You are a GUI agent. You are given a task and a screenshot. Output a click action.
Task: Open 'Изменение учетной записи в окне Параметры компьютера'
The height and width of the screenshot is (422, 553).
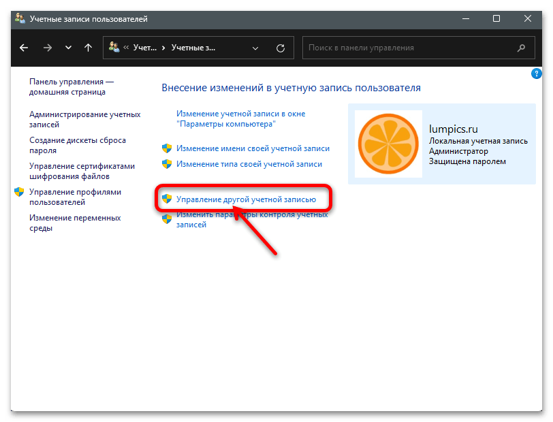[240, 119]
